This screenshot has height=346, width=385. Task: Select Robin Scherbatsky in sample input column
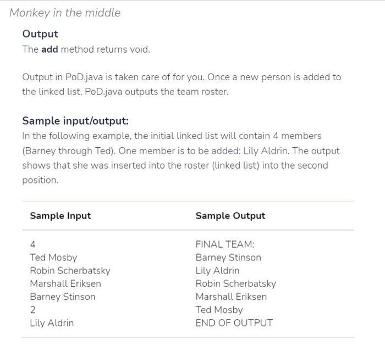tap(70, 270)
